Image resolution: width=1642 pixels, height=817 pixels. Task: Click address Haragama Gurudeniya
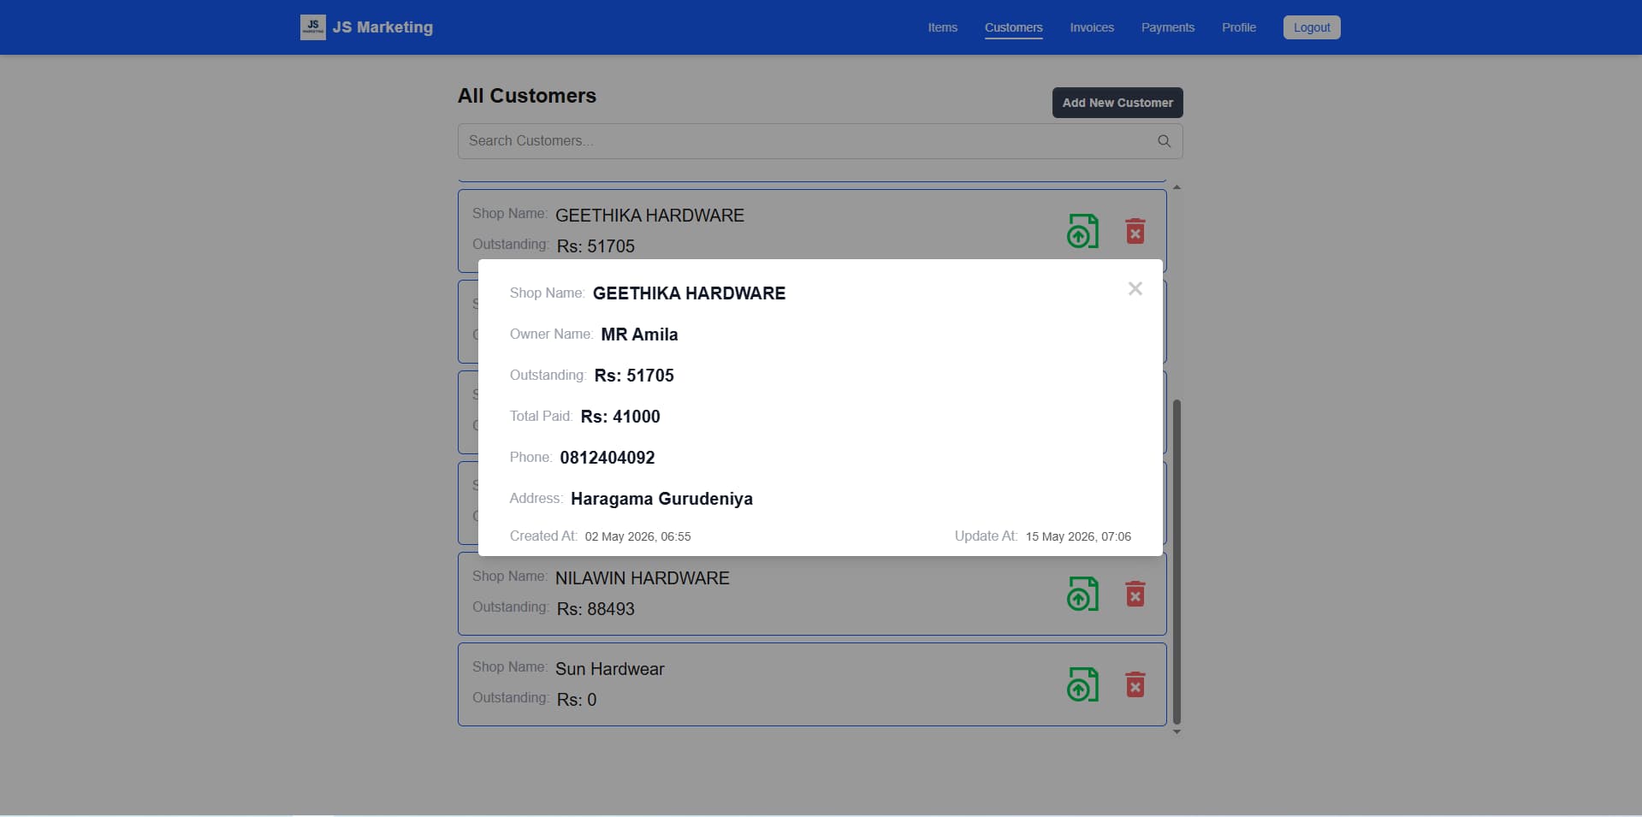[661, 499]
